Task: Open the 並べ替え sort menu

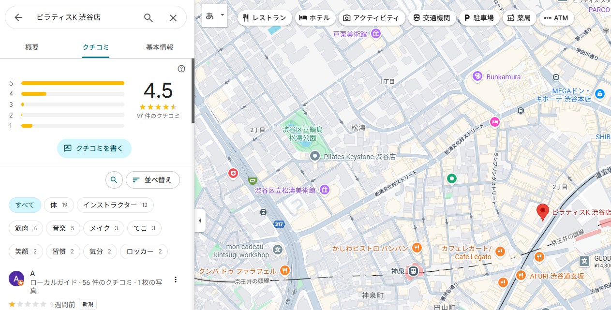Action: point(153,180)
